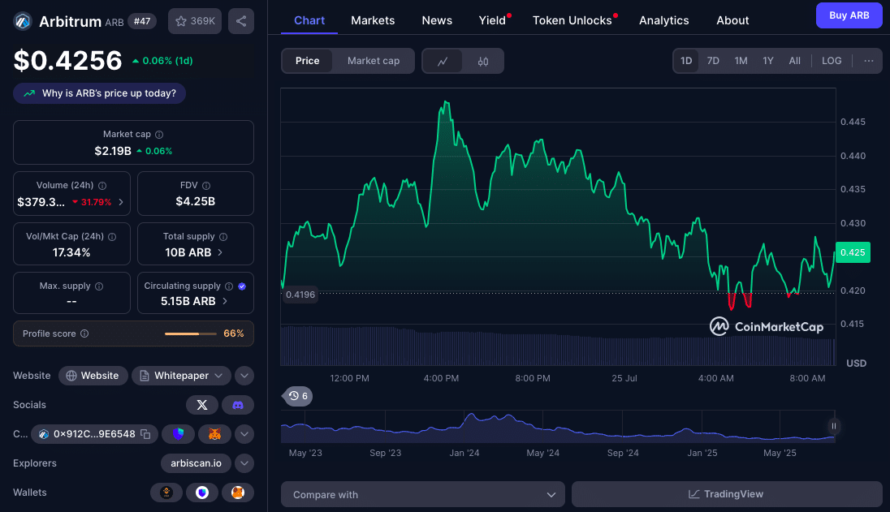Click the Arbitrum logo icon
The height and width of the screenshot is (512, 890).
pyautogui.click(x=23, y=22)
